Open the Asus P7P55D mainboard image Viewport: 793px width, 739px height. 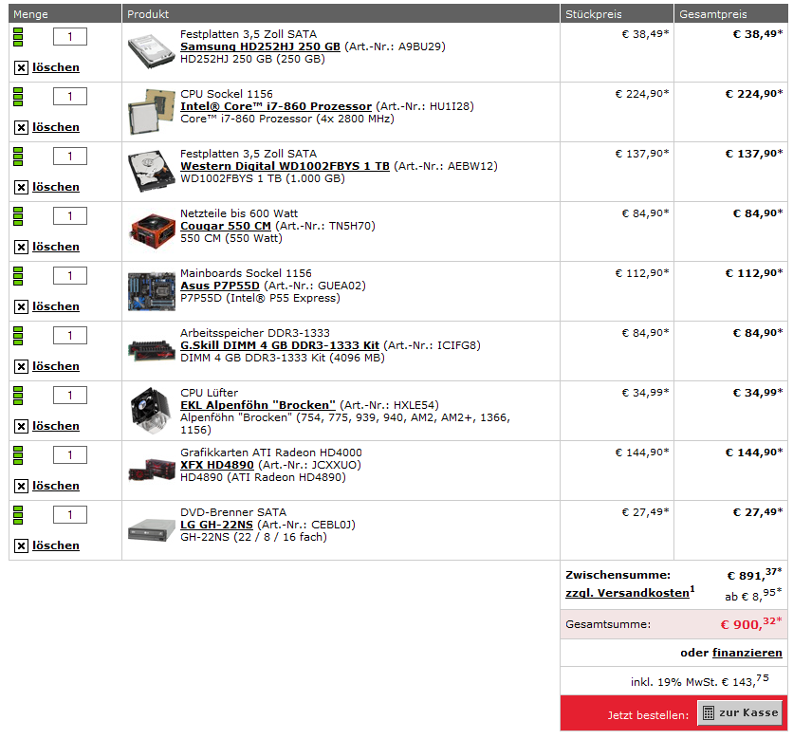pos(151,291)
